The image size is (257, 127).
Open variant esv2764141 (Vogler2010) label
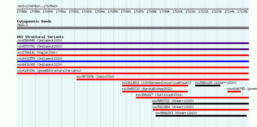point(37,52)
